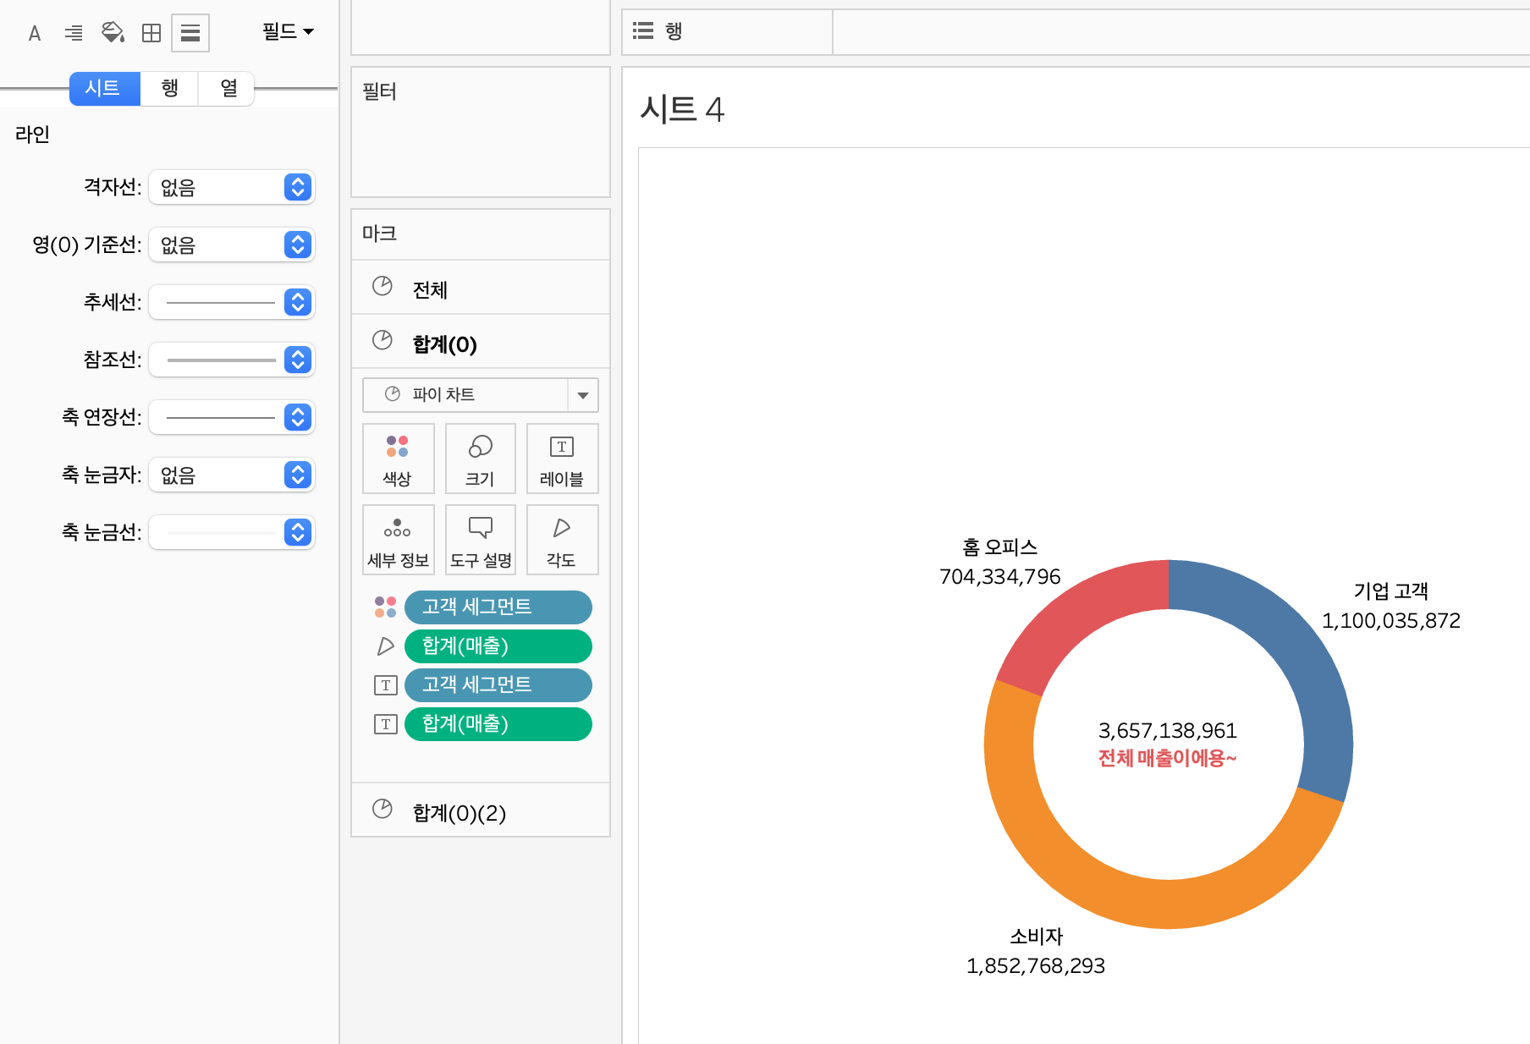Click the 홈 오피스 label text
The height and width of the screenshot is (1044, 1530).
click(x=999, y=547)
